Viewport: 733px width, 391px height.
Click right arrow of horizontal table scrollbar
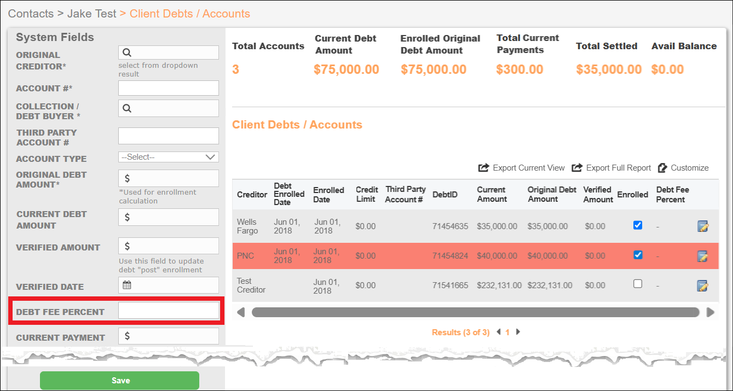coord(711,312)
